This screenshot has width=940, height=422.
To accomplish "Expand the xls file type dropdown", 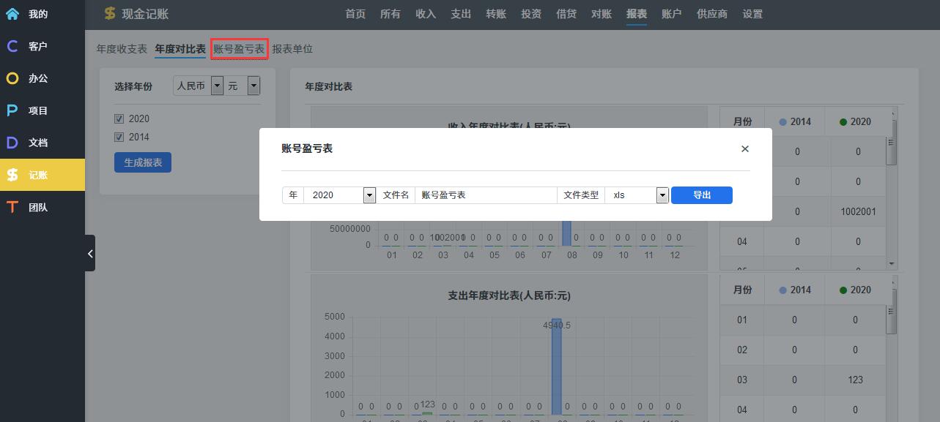I will [662, 195].
